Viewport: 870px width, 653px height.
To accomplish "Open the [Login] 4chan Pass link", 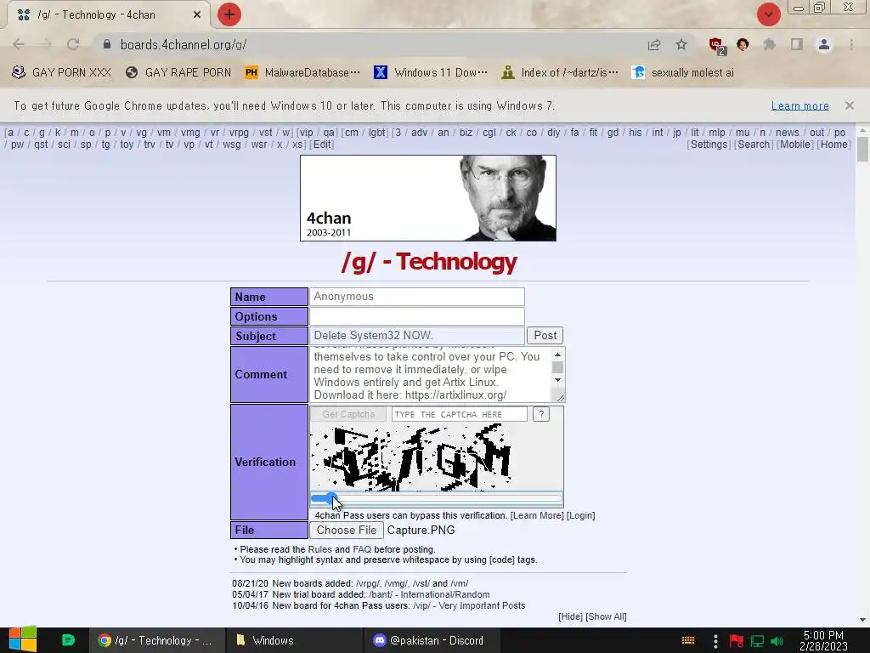I will pos(580,515).
